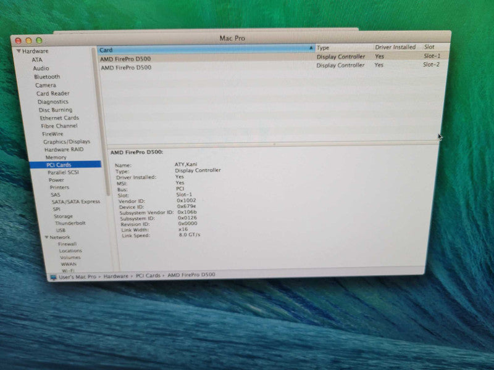Click the Vendor ID value 0x1002
494x370 pixels.
click(186, 200)
